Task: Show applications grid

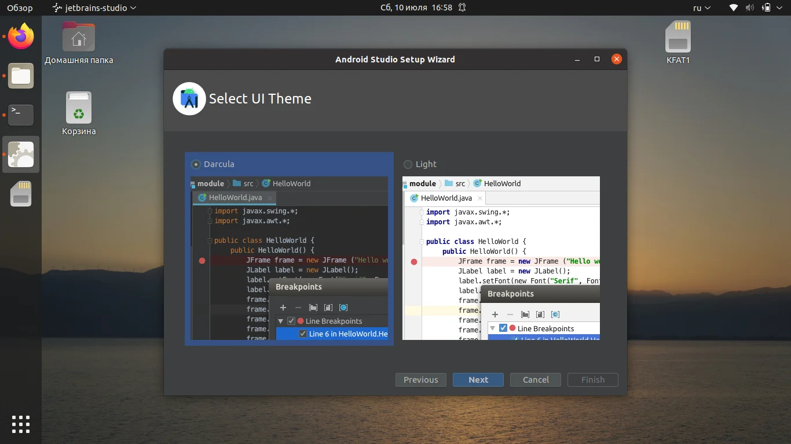Action: point(21,424)
